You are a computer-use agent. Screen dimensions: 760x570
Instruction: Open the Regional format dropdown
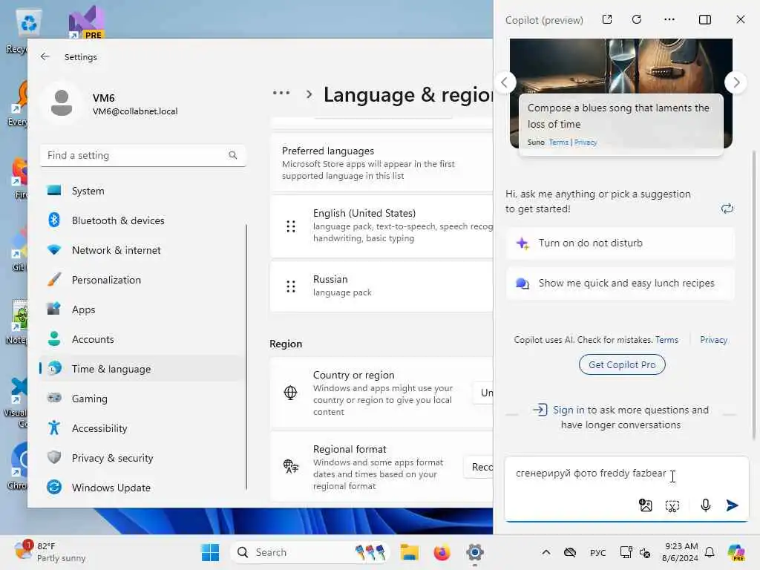click(479, 468)
